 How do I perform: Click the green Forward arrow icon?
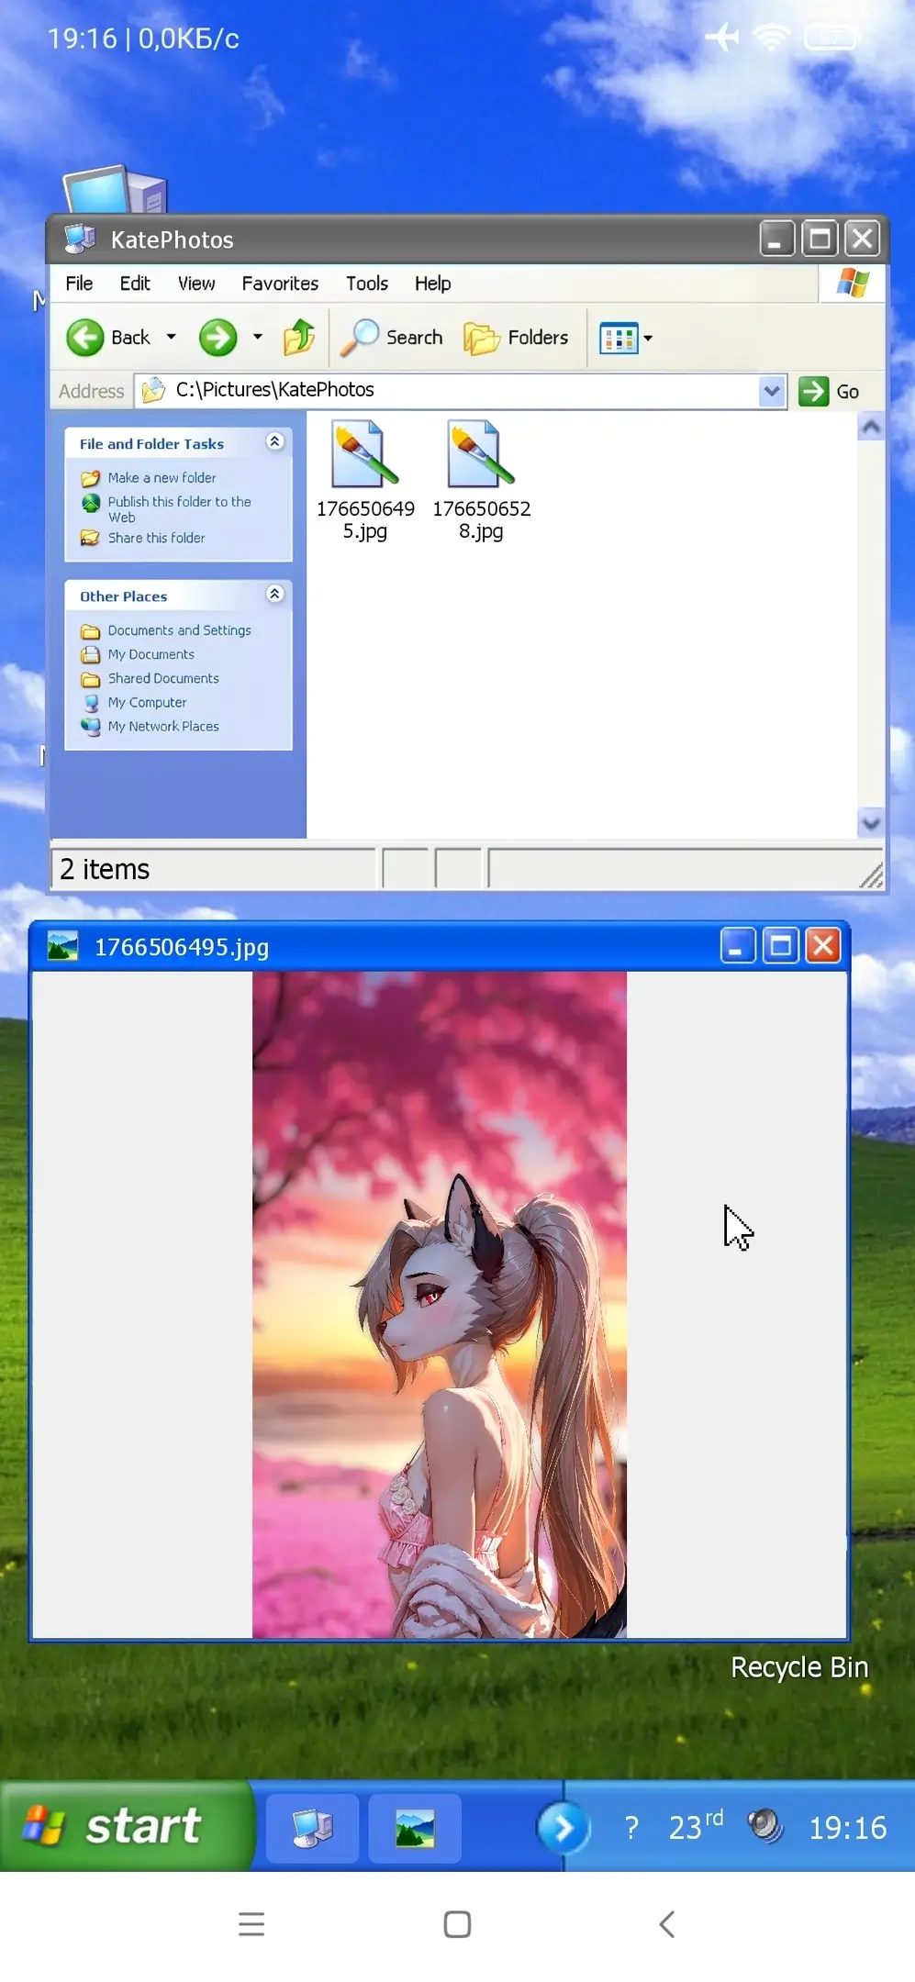(x=218, y=338)
